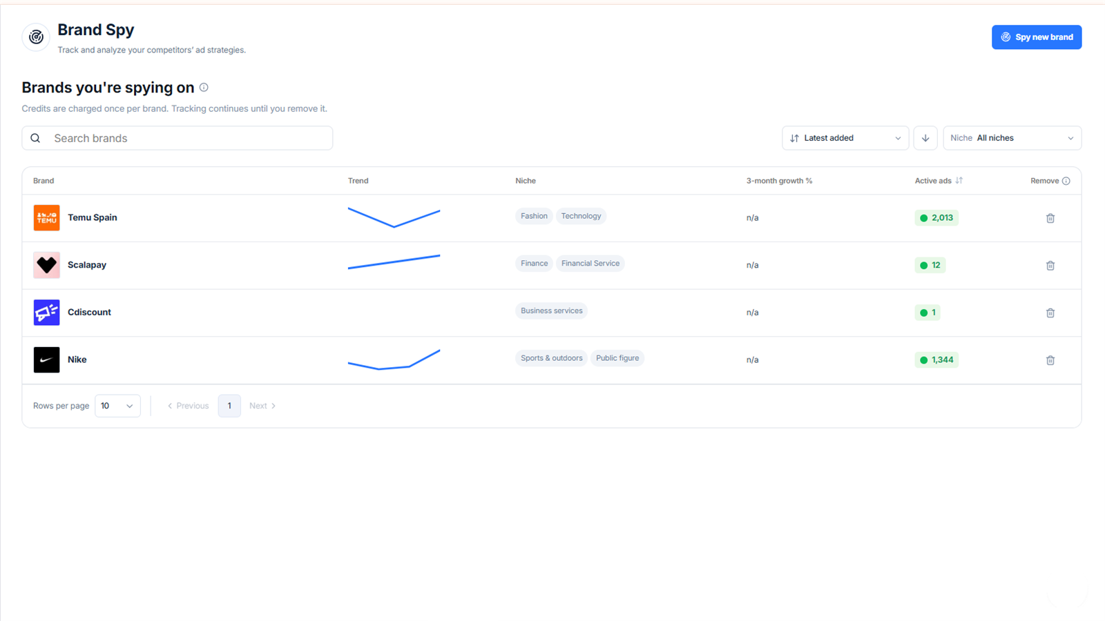This screenshot has height=621, width=1105.
Task: Click the Sports & outdoors niche tag
Action: click(x=551, y=358)
